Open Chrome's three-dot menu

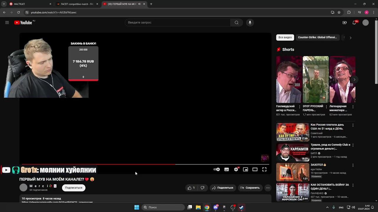[373, 12]
